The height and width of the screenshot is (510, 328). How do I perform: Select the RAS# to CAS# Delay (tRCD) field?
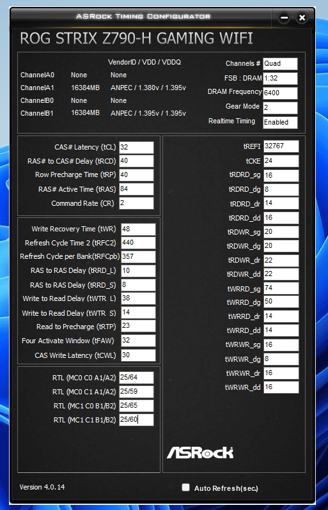point(136,161)
